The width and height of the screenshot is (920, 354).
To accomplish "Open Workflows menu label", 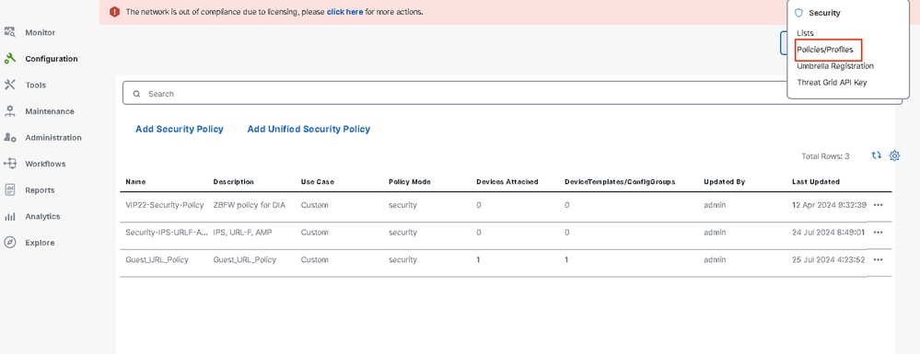I will [45, 164].
